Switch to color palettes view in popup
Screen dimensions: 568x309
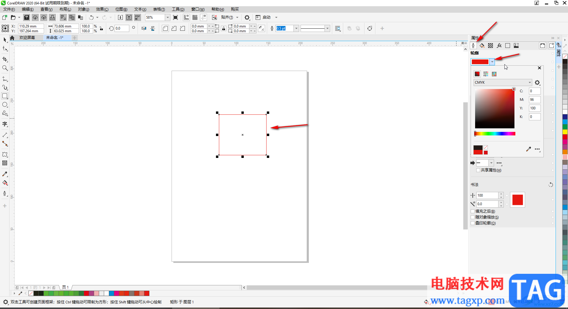(494, 74)
